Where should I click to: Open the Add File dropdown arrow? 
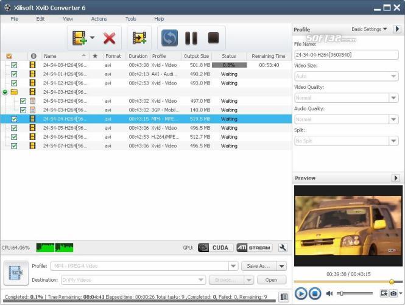point(92,38)
